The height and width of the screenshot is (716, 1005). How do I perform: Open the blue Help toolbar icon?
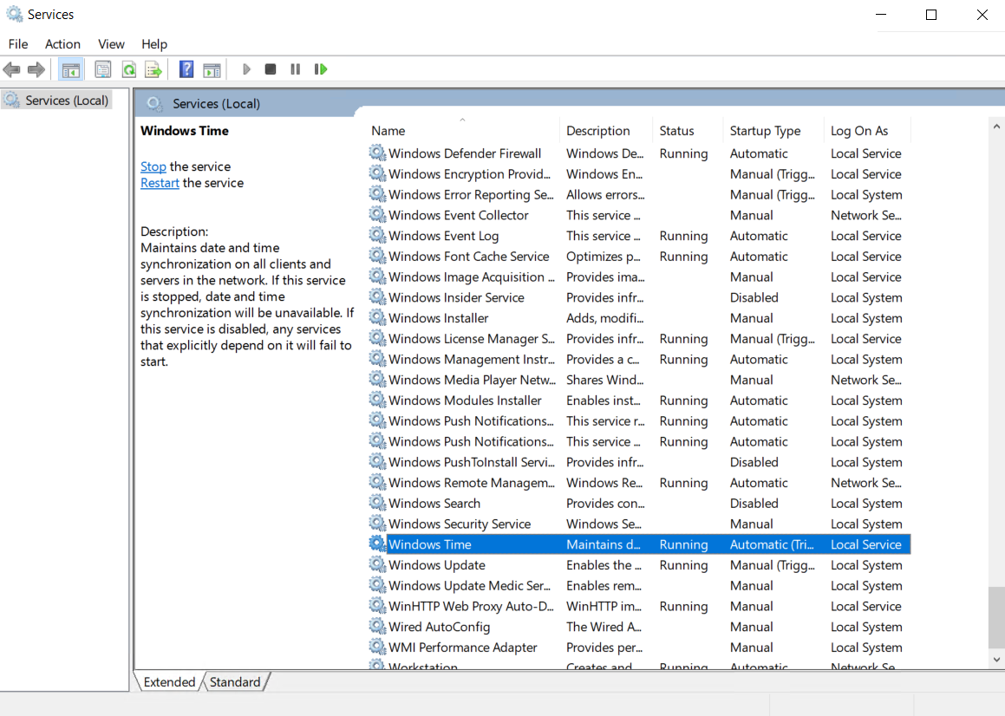point(186,69)
